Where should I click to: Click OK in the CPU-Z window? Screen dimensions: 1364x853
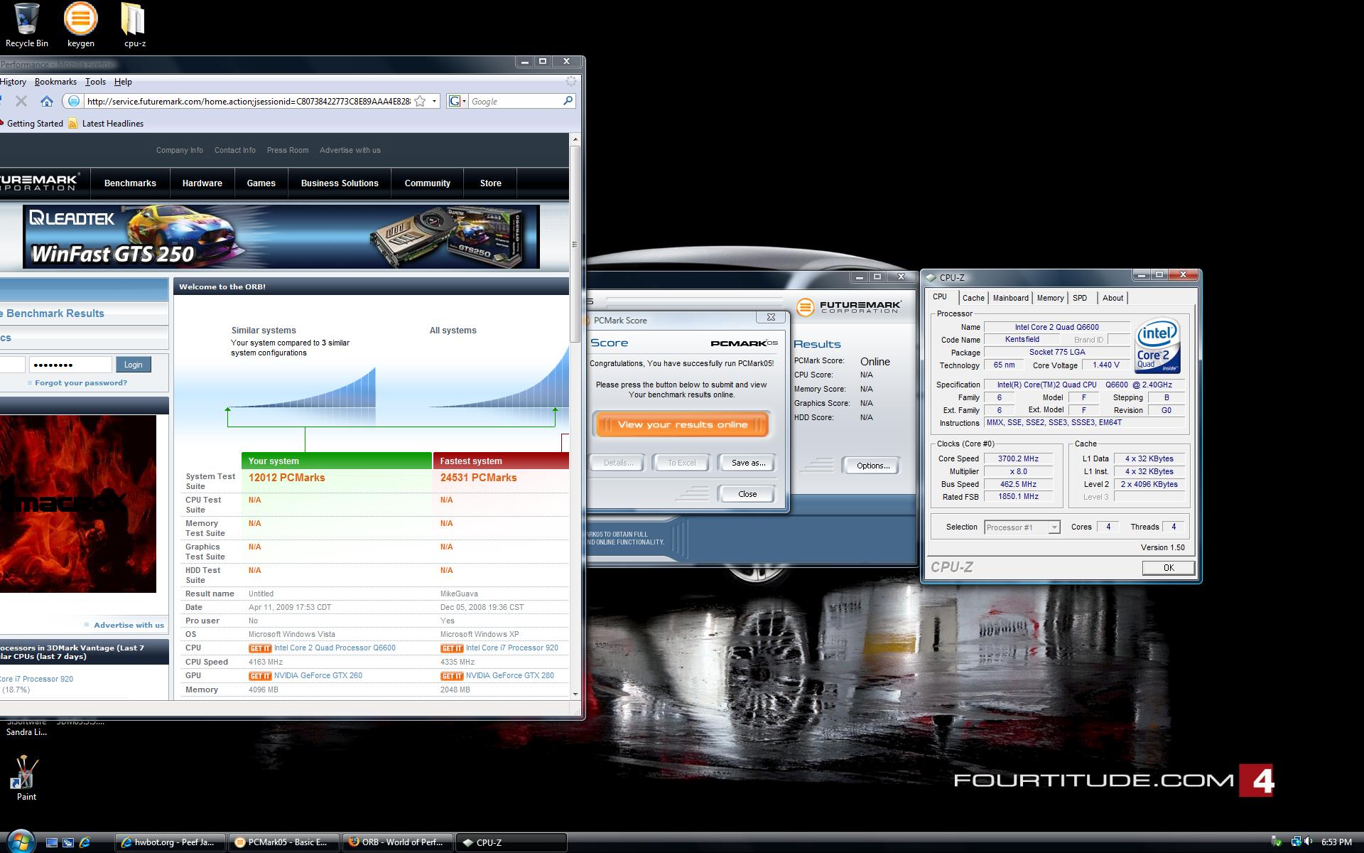1169,568
